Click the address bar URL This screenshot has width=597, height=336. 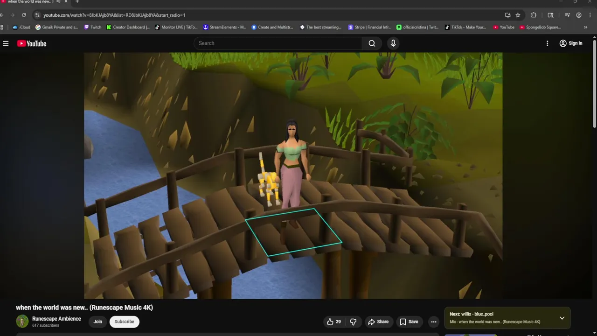tap(114, 15)
